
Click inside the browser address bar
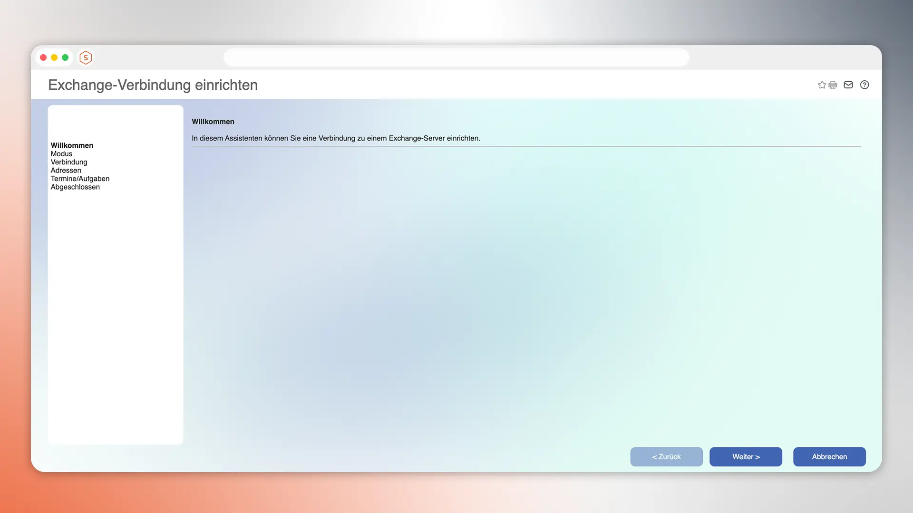click(x=456, y=57)
